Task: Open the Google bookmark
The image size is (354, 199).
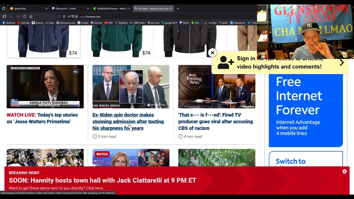Action: point(83,23)
